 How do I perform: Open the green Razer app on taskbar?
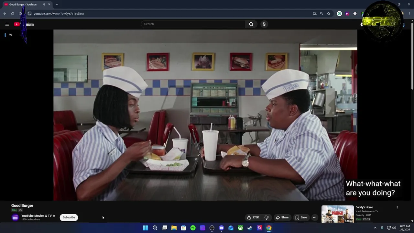click(193, 228)
